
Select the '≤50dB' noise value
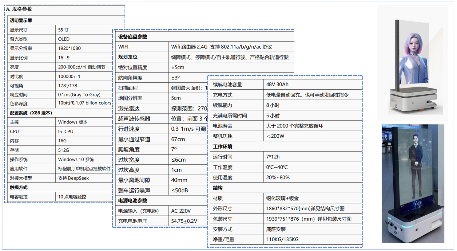[x=180, y=190]
